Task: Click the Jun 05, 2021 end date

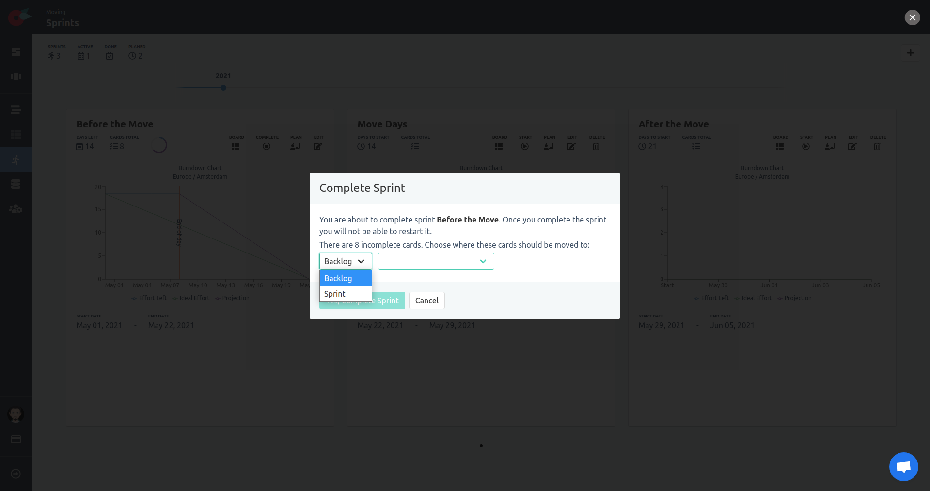Action: click(x=732, y=325)
